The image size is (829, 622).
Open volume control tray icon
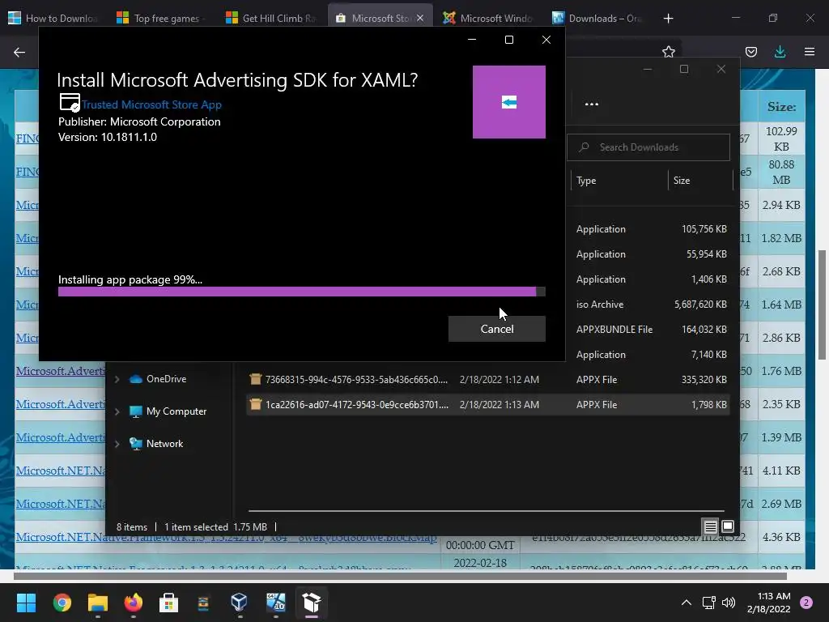[729, 603]
